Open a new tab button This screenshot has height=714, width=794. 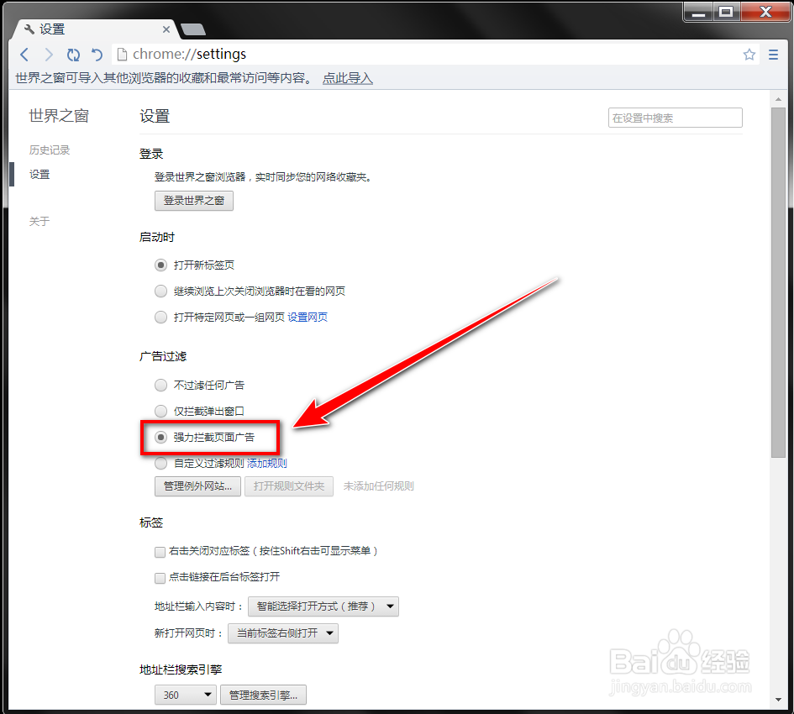pyautogui.click(x=193, y=29)
